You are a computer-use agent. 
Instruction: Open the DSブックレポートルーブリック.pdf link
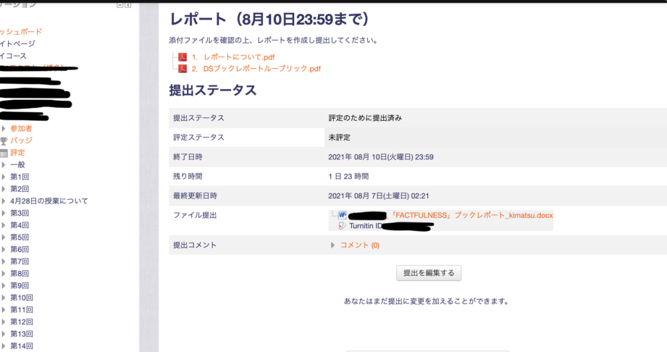(x=261, y=69)
